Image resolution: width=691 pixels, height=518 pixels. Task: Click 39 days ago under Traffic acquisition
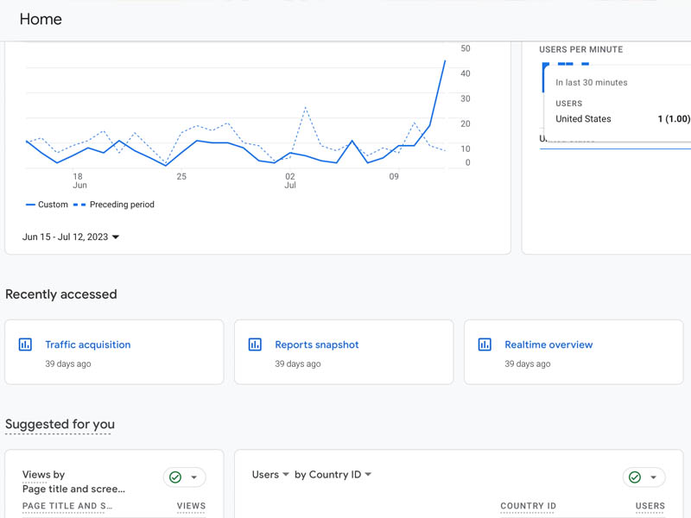click(x=68, y=363)
